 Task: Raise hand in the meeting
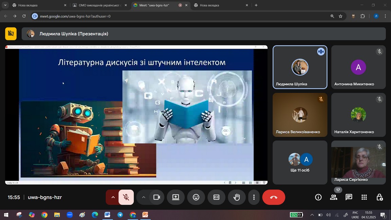coord(237,197)
